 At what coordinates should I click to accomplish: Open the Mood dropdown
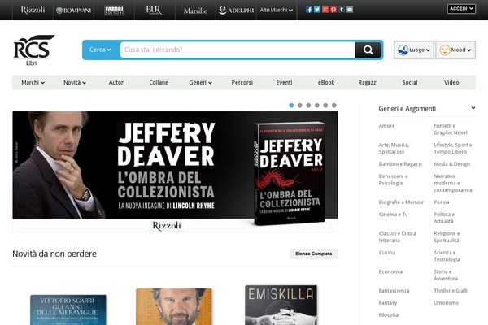coord(455,50)
